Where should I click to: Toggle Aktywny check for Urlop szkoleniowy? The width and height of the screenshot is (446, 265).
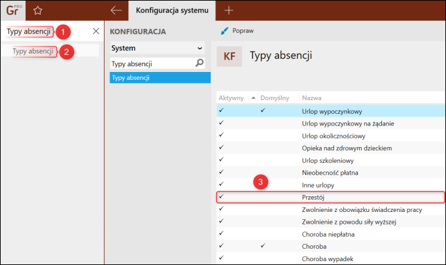pos(222,160)
